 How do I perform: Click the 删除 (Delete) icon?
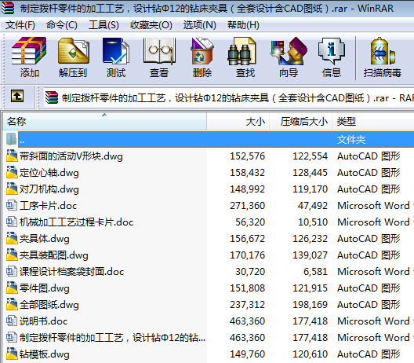pyautogui.click(x=202, y=51)
